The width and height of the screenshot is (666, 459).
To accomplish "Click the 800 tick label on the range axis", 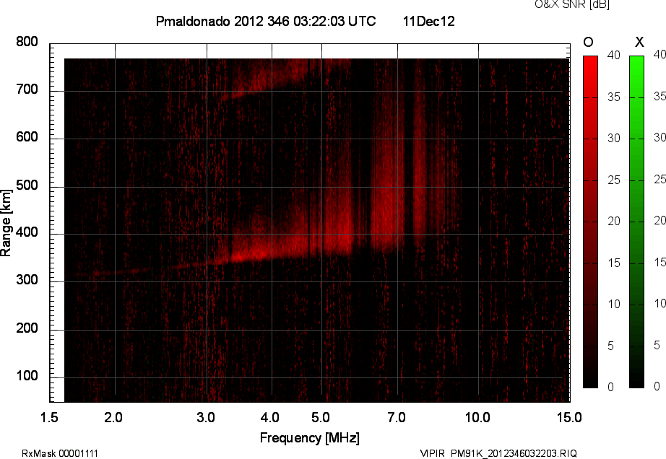I will tap(27, 42).
